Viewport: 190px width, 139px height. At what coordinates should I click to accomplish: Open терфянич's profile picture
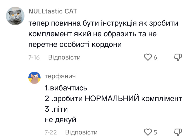(x=34, y=77)
